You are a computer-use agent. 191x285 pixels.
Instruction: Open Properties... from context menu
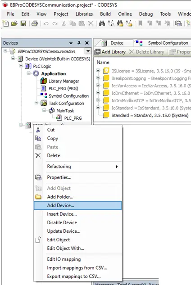pyautogui.click(x=77, y=177)
